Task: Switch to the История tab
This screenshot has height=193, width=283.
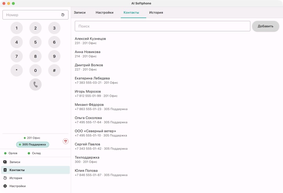Action: [156, 13]
